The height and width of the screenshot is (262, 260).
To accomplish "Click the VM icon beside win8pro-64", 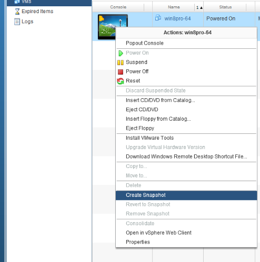I will click(x=158, y=18).
